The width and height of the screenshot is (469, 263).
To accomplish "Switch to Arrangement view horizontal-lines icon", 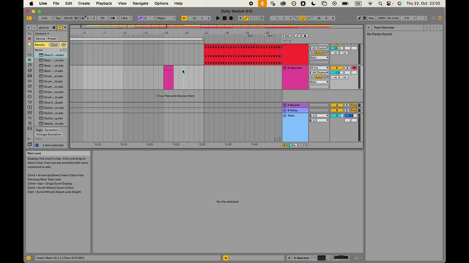I will pos(440,18).
